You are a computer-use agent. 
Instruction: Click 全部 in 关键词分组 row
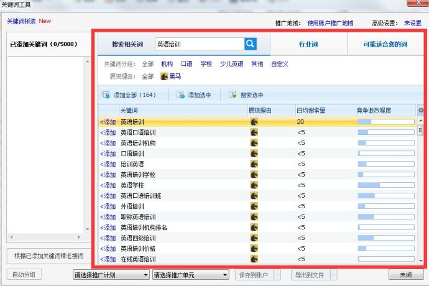point(148,64)
